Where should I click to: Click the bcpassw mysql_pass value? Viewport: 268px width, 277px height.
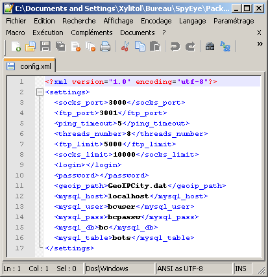point(124,217)
